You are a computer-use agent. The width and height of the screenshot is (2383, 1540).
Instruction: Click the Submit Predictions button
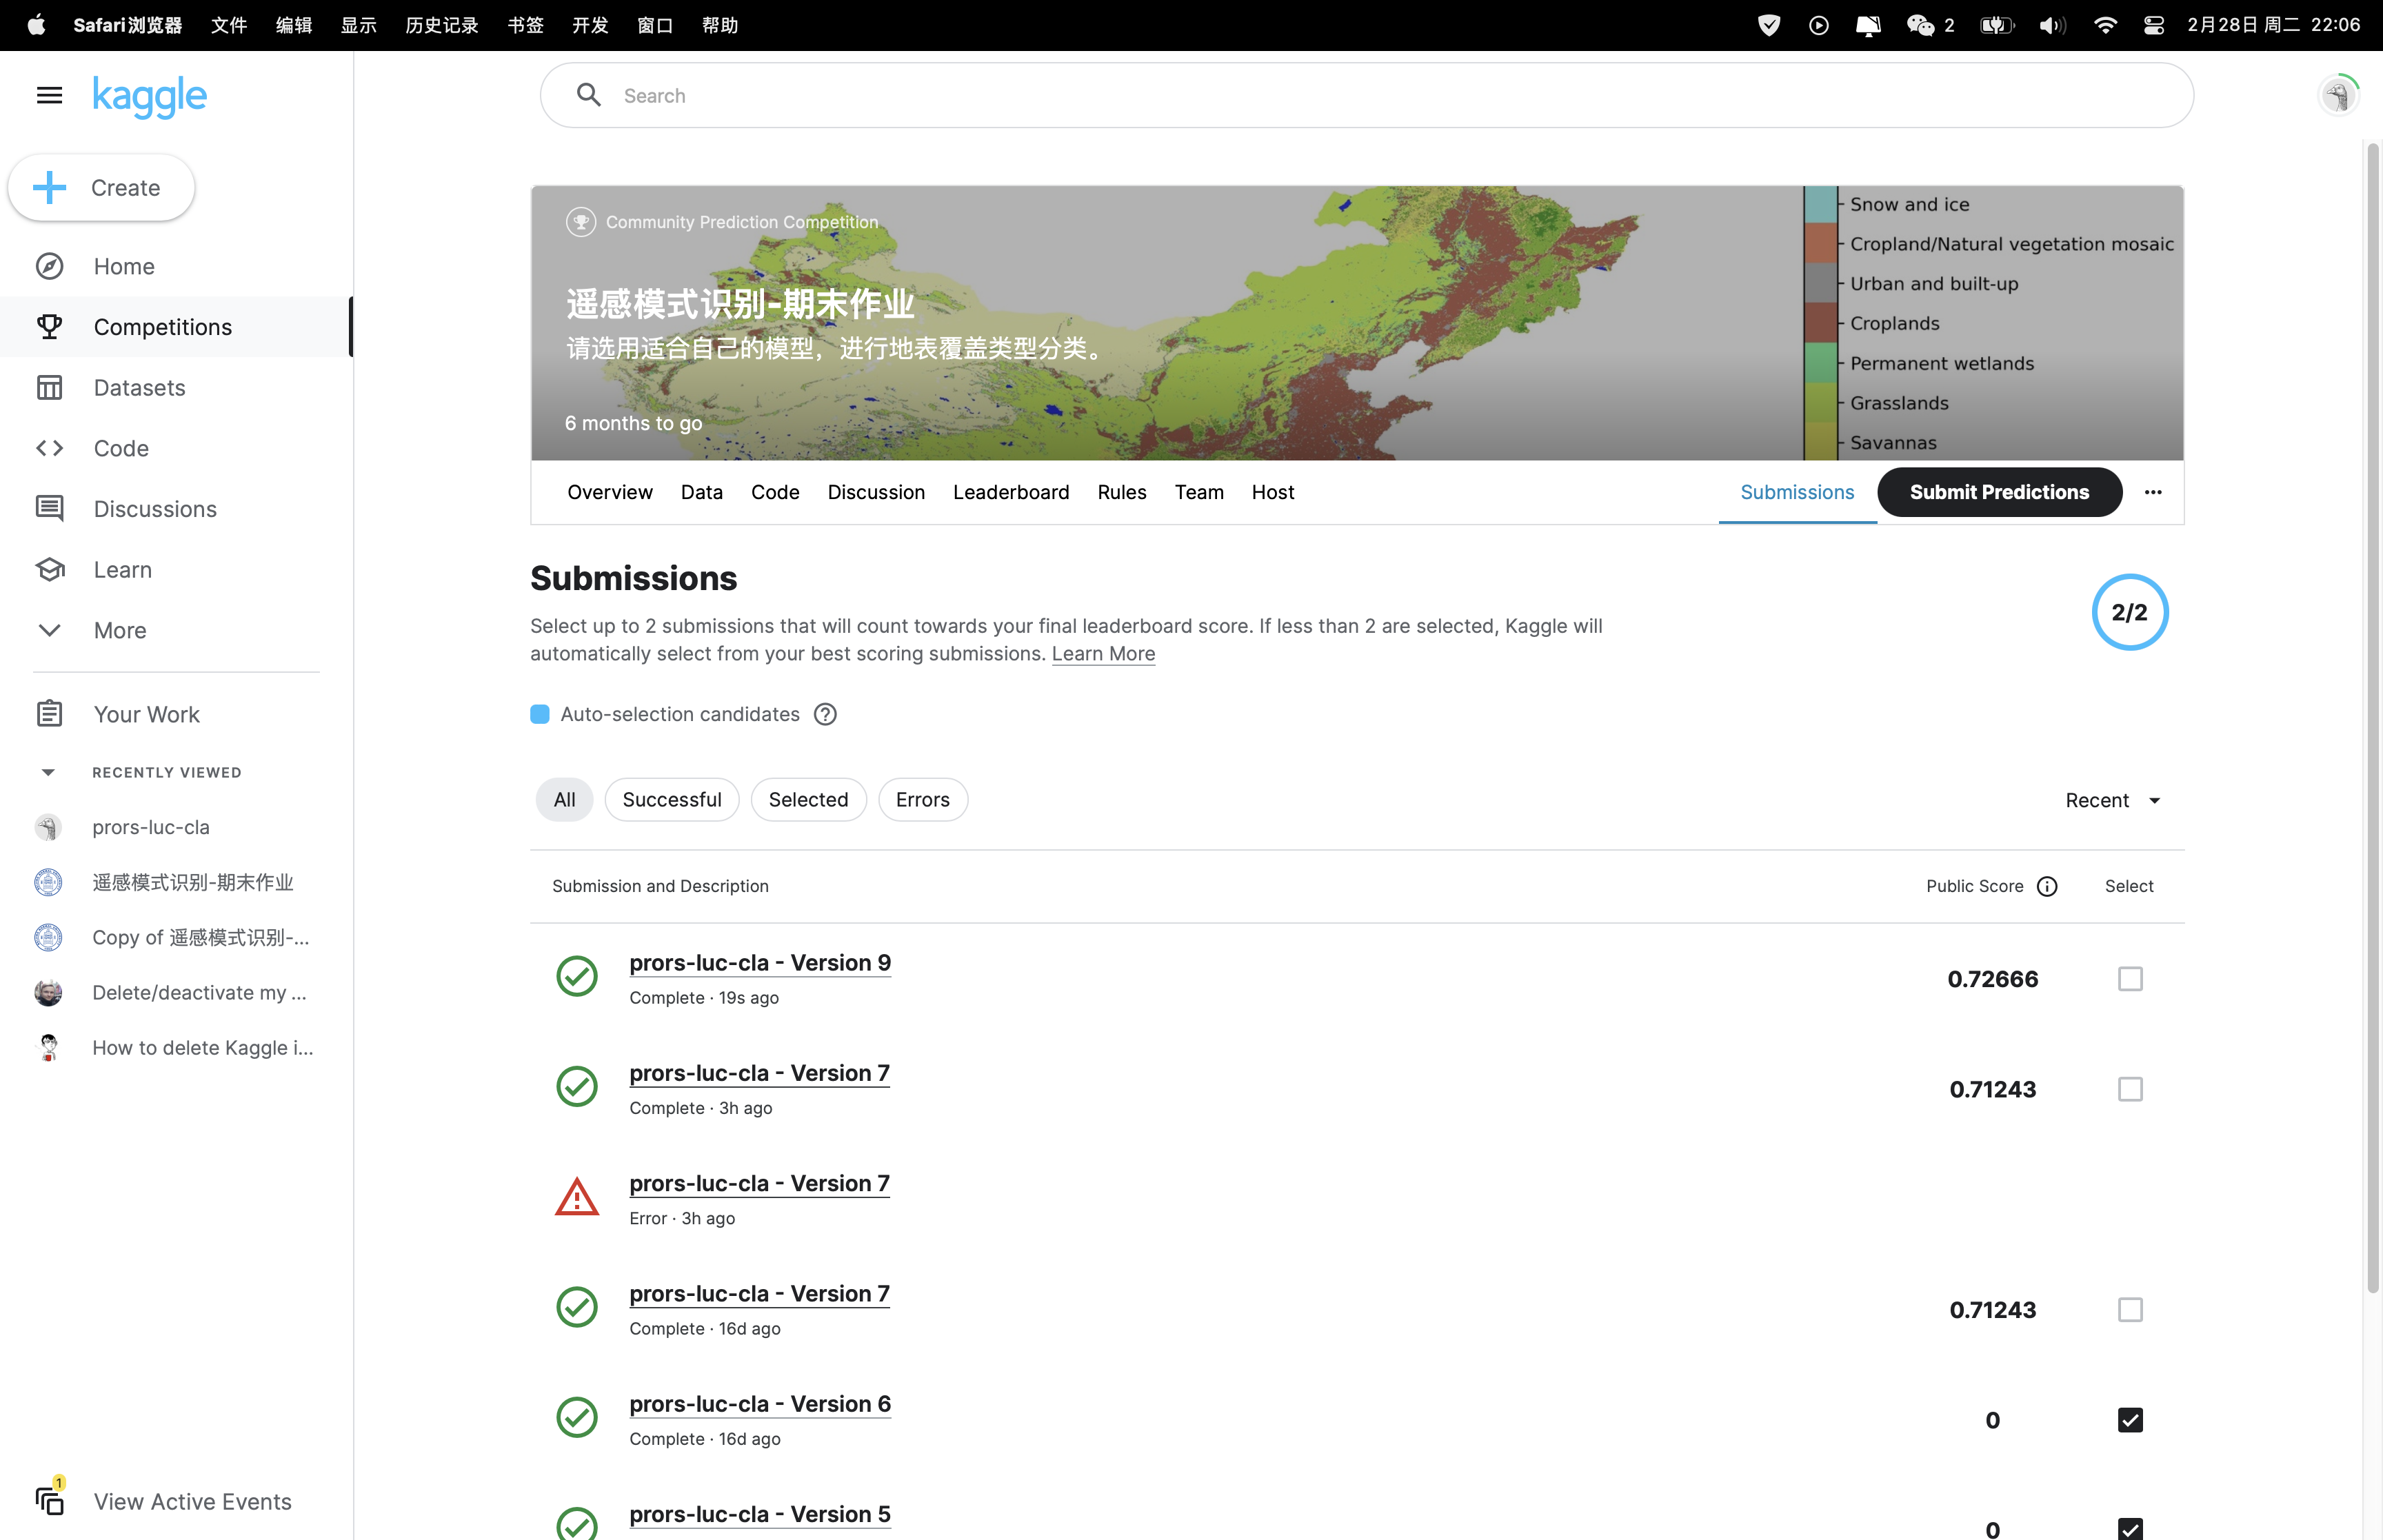pyautogui.click(x=1999, y=492)
